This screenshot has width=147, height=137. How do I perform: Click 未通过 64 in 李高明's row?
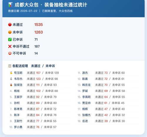[101, 97]
